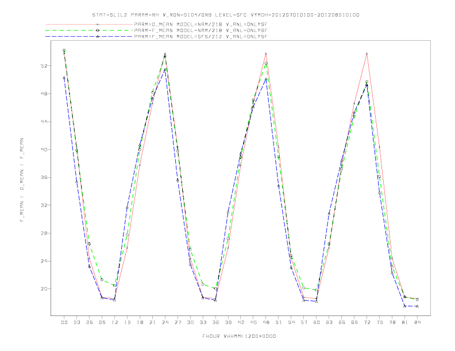Click the red line's plus marker at hour 72
455x351 pixels.
(x=367, y=53)
